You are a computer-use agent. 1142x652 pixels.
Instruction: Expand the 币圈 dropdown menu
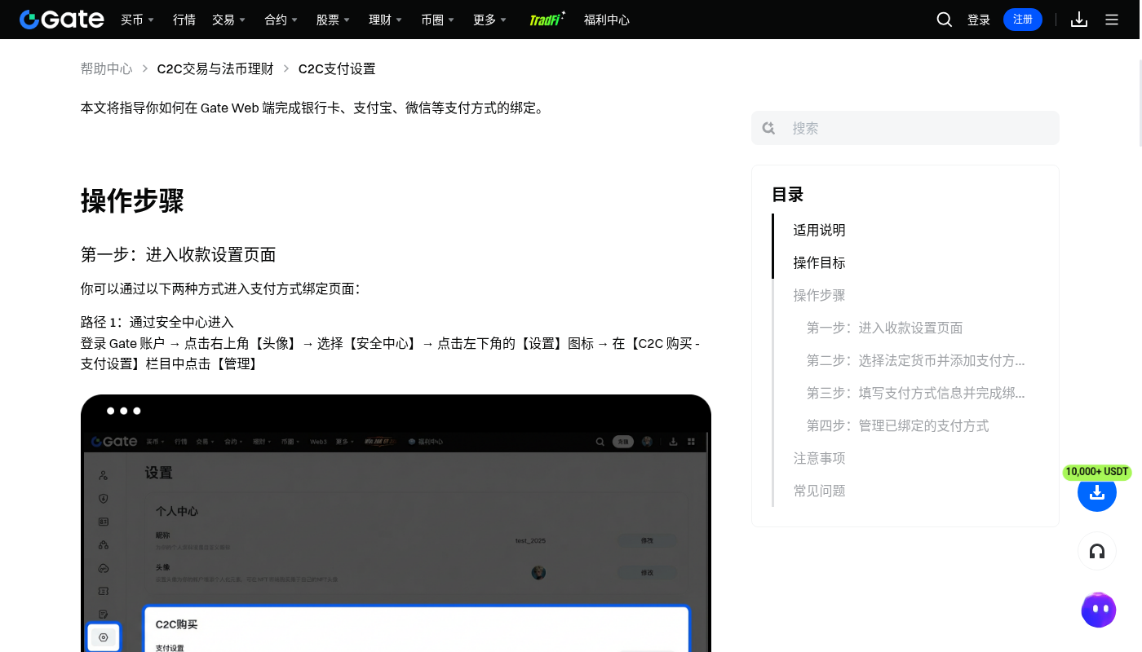point(437,20)
